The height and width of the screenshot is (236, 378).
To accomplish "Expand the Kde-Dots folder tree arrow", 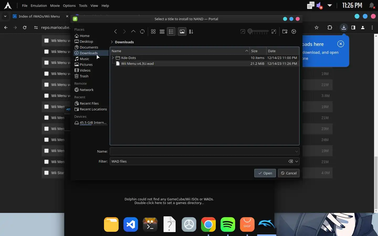I will [113, 58].
